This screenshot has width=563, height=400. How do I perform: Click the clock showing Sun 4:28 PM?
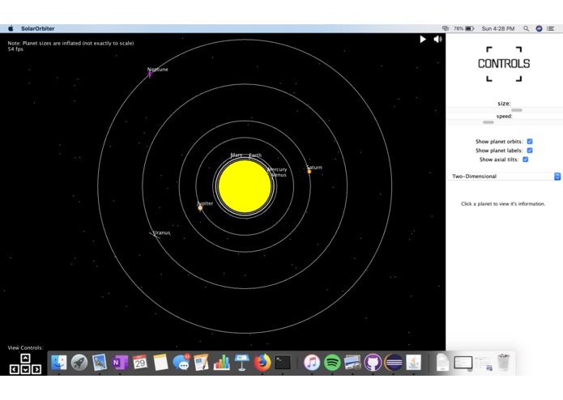(498, 28)
